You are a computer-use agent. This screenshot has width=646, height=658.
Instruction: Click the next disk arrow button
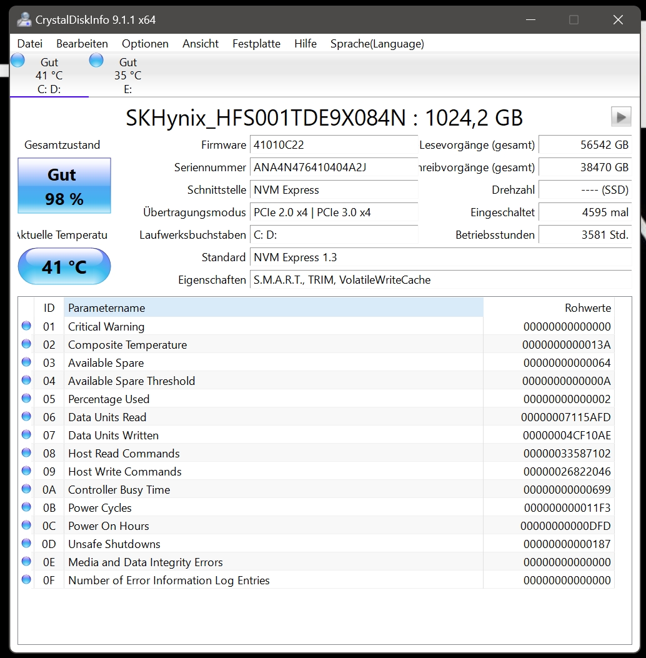point(621,117)
